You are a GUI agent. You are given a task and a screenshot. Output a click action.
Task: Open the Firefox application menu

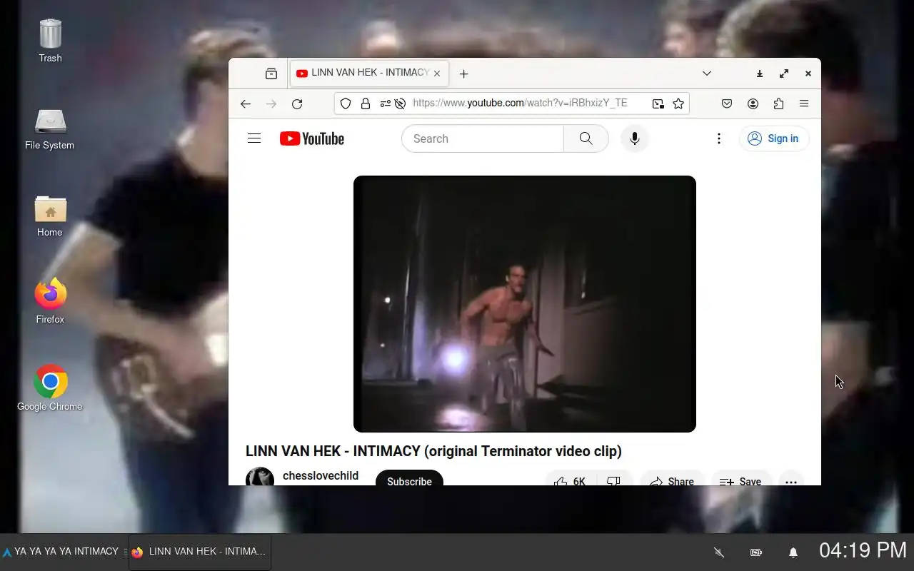[x=804, y=103]
